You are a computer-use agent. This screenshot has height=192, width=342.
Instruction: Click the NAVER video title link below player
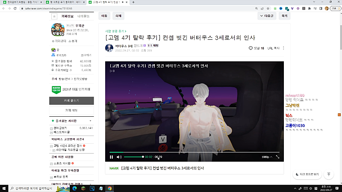[162, 168]
